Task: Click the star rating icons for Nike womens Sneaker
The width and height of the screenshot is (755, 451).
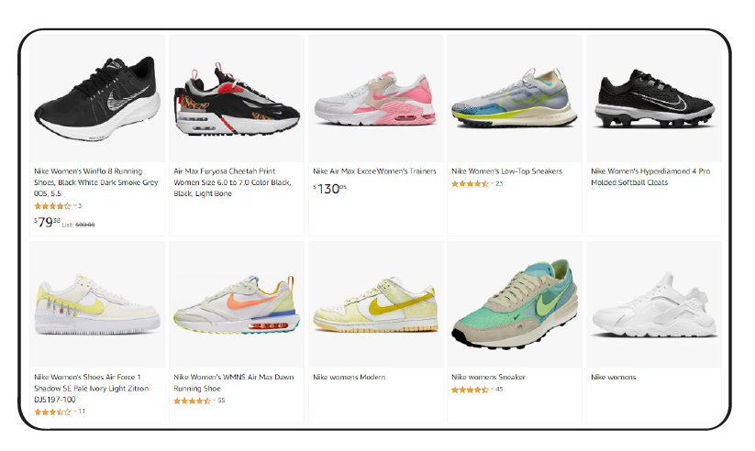Action: [x=470, y=390]
